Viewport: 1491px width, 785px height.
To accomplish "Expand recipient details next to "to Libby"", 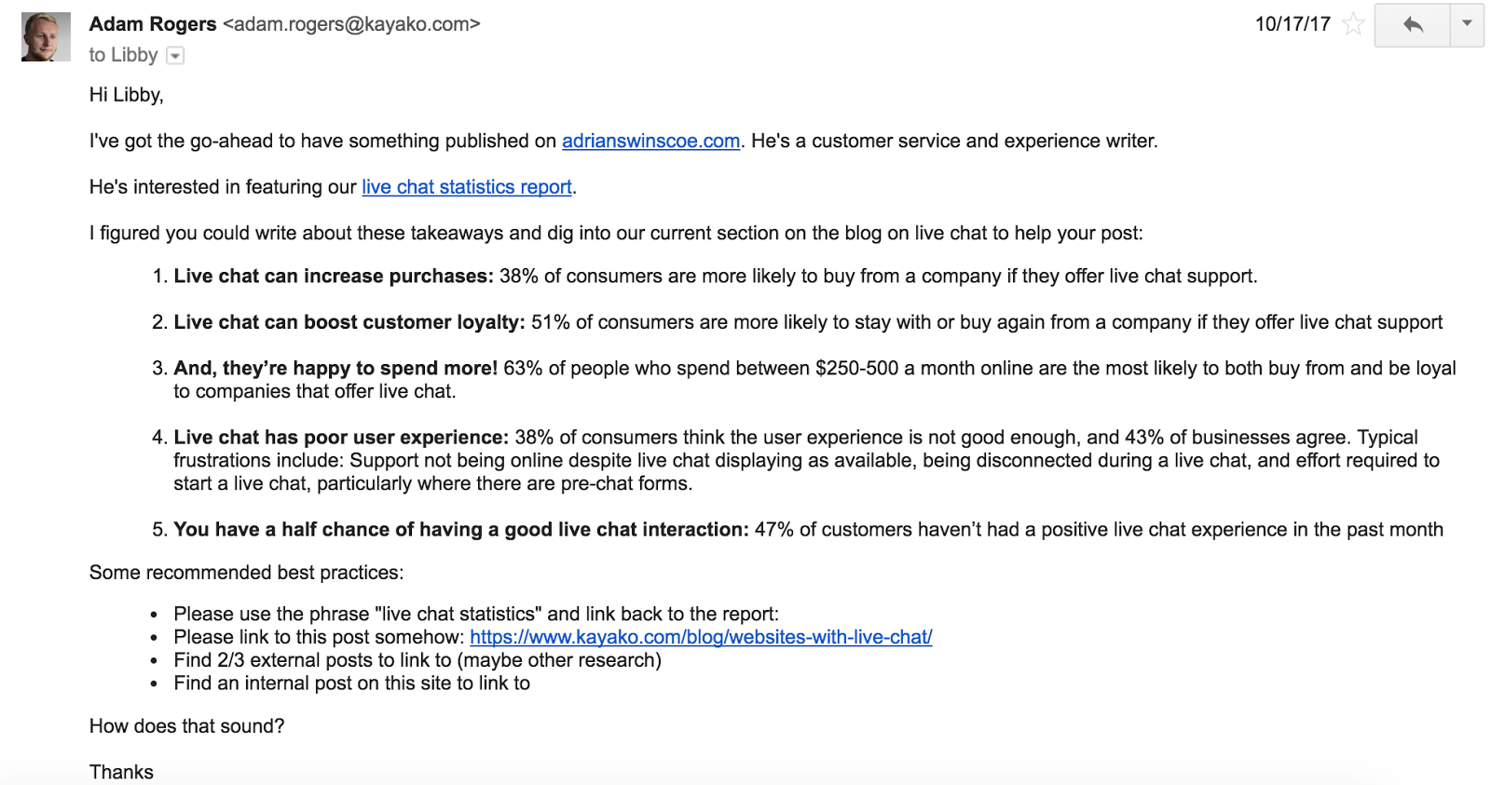I will pyautogui.click(x=175, y=56).
